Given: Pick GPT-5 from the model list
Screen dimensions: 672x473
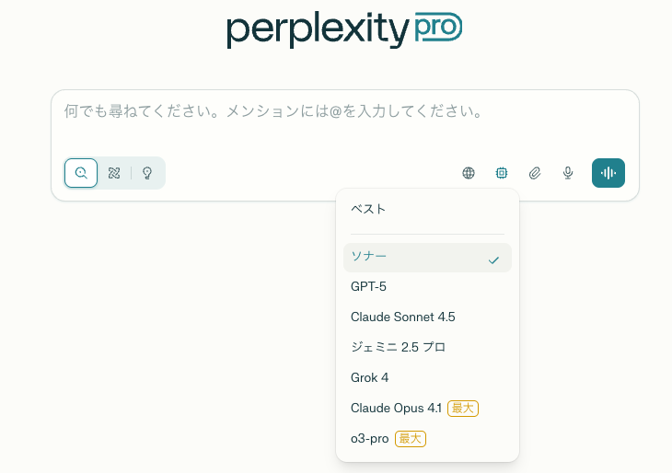Looking at the screenshot, I should [x=368, y=286].
